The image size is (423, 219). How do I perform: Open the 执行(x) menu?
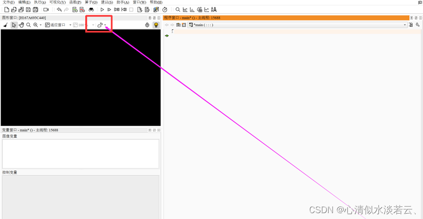coord(40,2)
